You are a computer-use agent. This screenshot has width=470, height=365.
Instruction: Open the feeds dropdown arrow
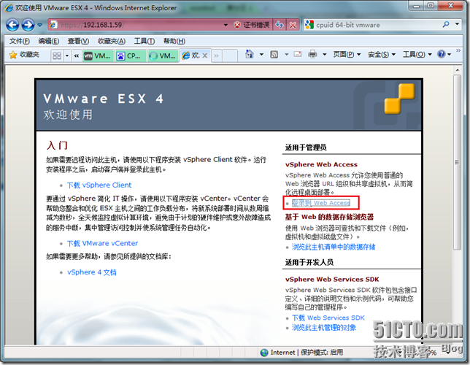[x=287, y=55]
